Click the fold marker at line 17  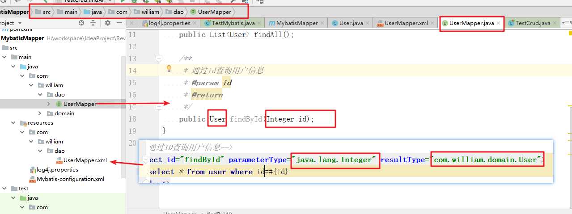pos(158,107)
